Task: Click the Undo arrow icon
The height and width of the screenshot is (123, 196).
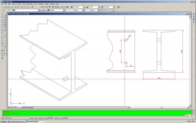Action: click(x=32, y=7)
